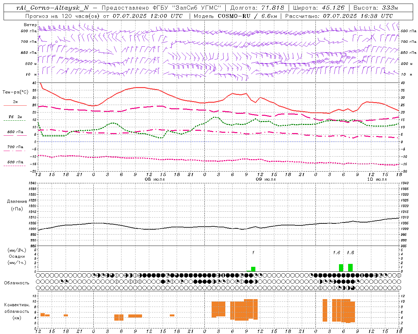The height and width of the screenshot is (334, 418).
Task: Select the 'Долгота: 71.818' longitude value
Action: coord(257,8)
